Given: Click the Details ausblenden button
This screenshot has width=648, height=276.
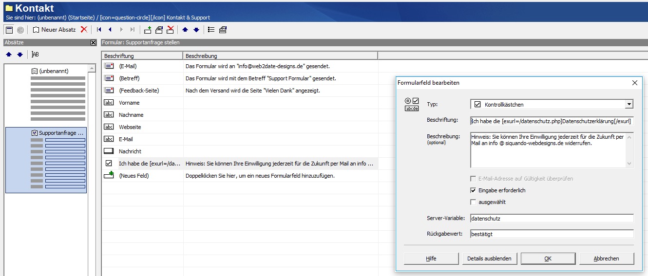Looking at the screenshot, I should click(x=490, y=258).
